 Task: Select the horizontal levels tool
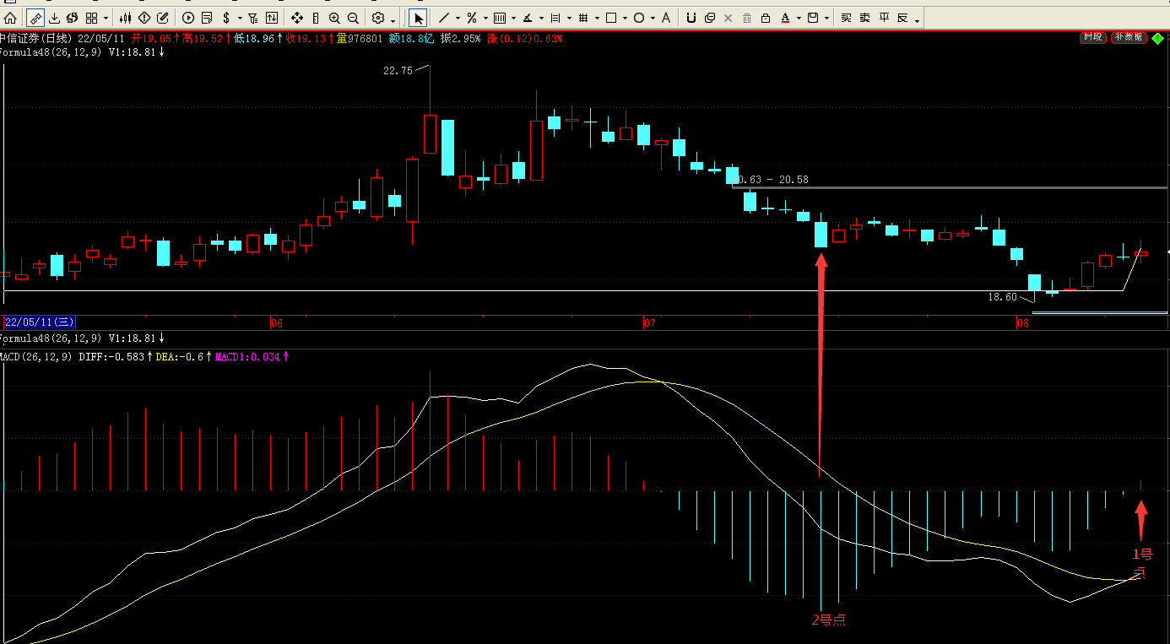point(555,18)
